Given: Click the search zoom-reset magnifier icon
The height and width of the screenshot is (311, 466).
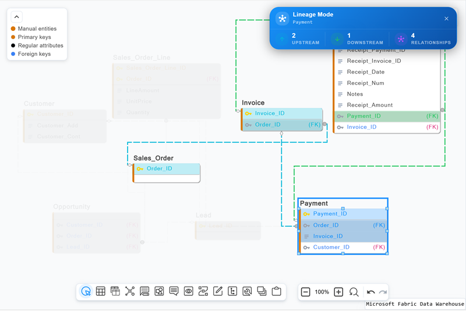Looking at the screenshot, I should (x=354, y=292).
